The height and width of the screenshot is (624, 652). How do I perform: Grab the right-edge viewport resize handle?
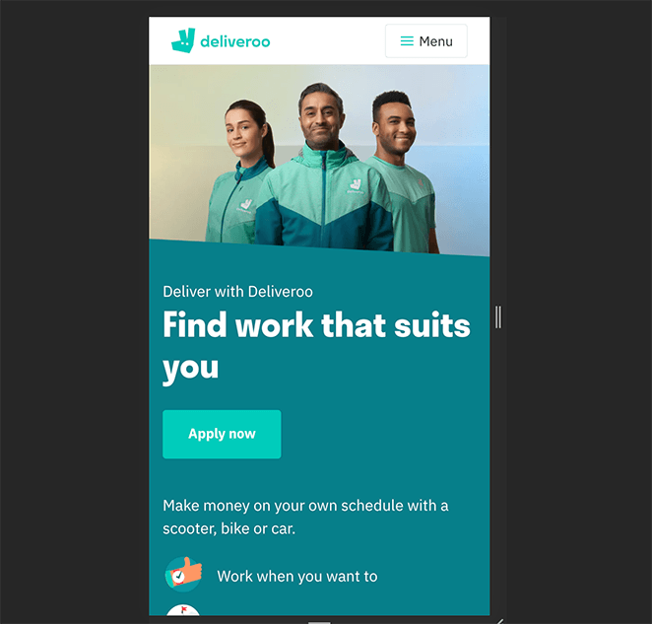click(x=498, y=317)
